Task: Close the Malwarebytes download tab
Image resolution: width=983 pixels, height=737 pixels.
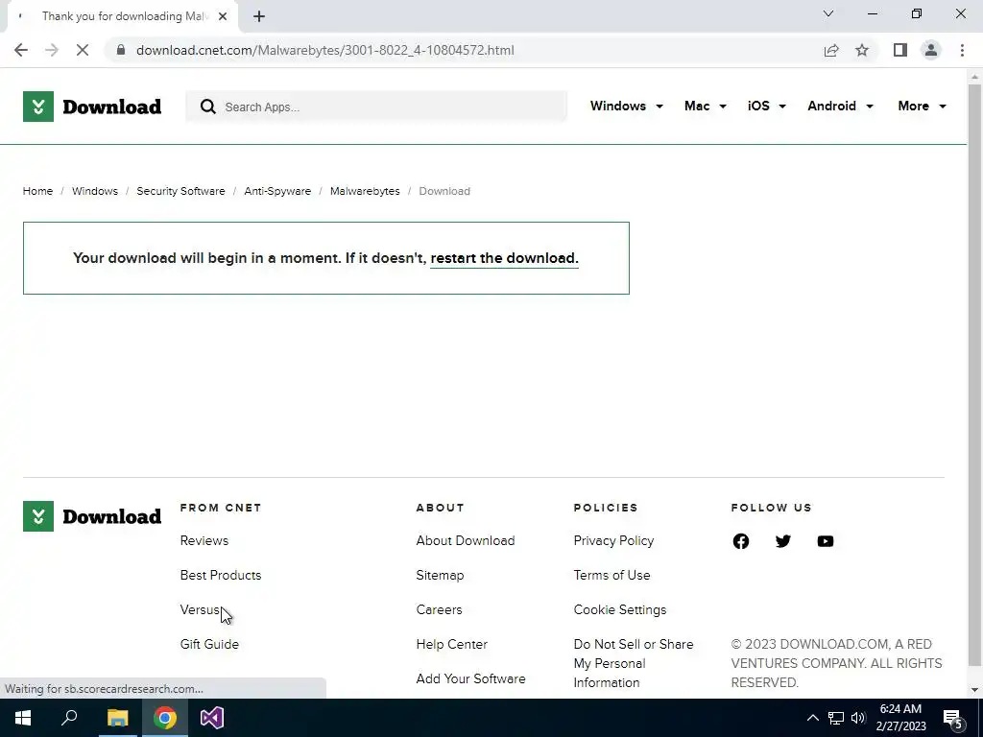Action: [223, 16]
